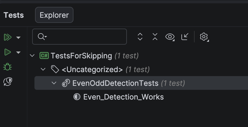Click the Run All Tests double-arrow icon
The width and height of the screenshot is (248, 127).
(x=7, y=37)
